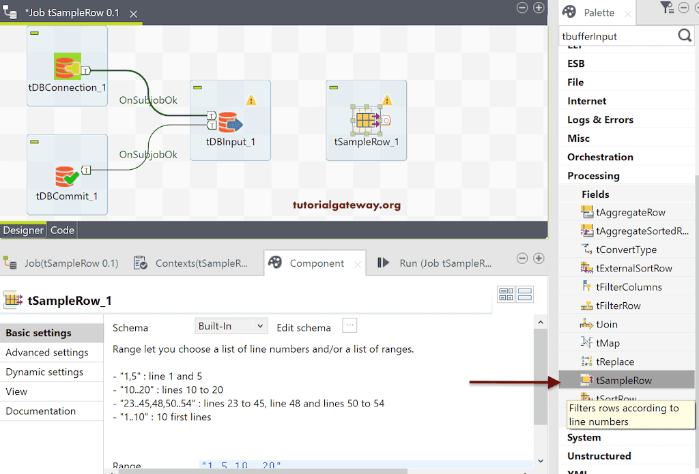Image resolution: width=699 pixels, height=474 pixels.
Task: Click the Edit schema ellipsis button
Action: pos(349,325)
